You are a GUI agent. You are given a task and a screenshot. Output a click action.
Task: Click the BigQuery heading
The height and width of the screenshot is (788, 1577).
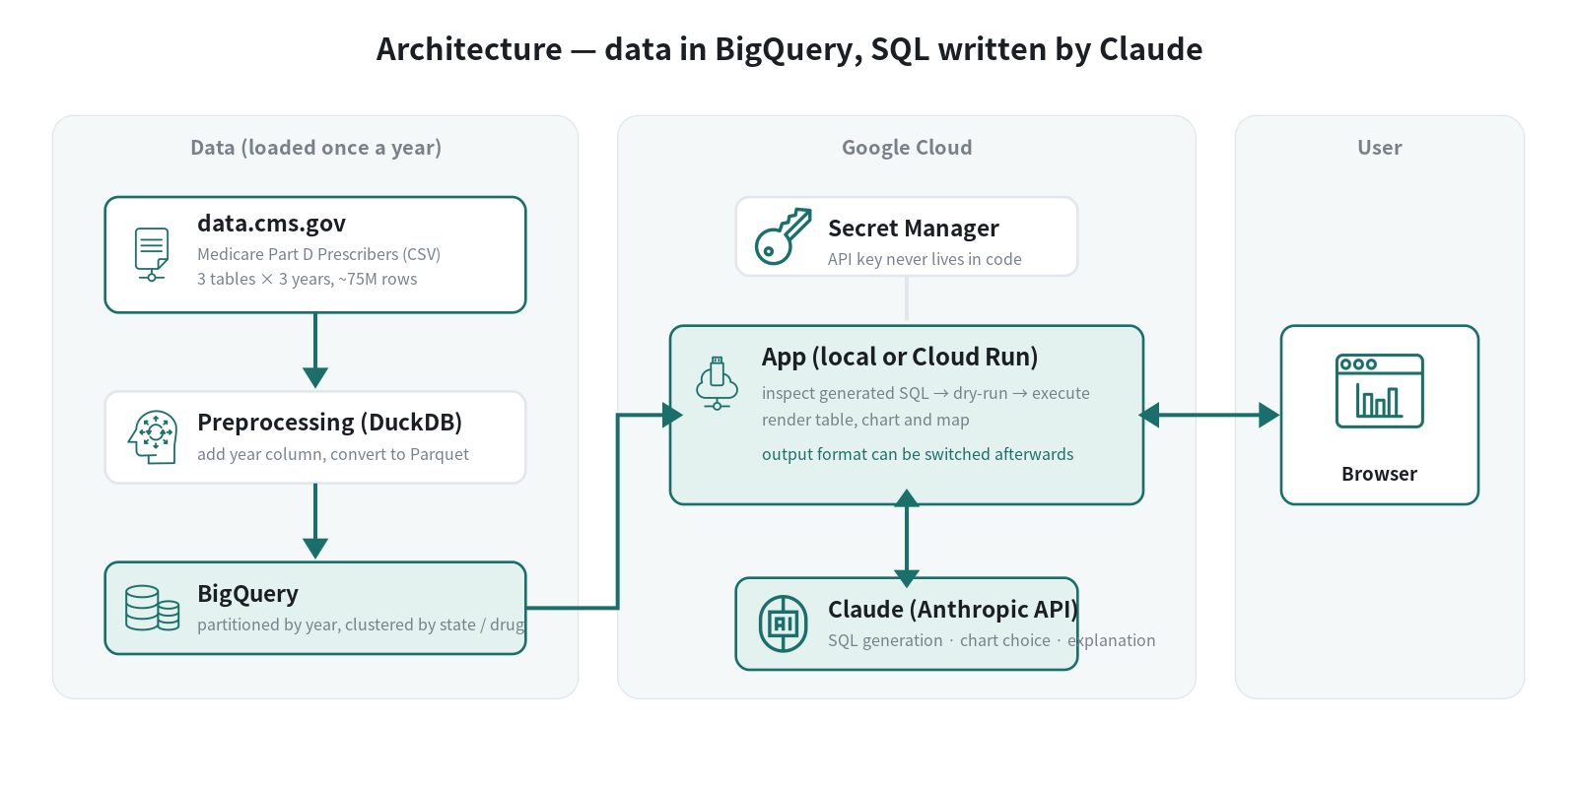[x=247, y=594]
